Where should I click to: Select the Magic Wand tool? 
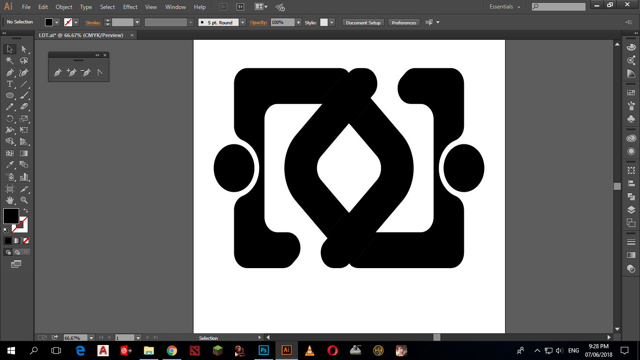[x=9, y=61]
